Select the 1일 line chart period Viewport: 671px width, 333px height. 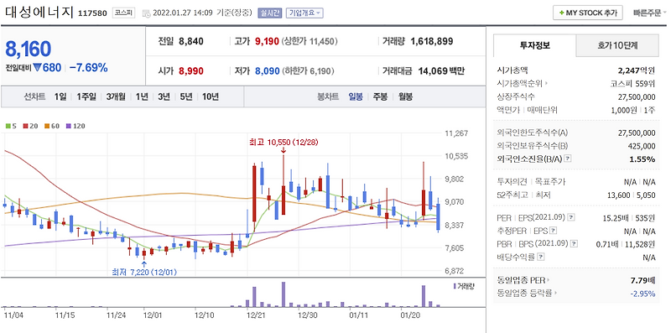point(60,96)
